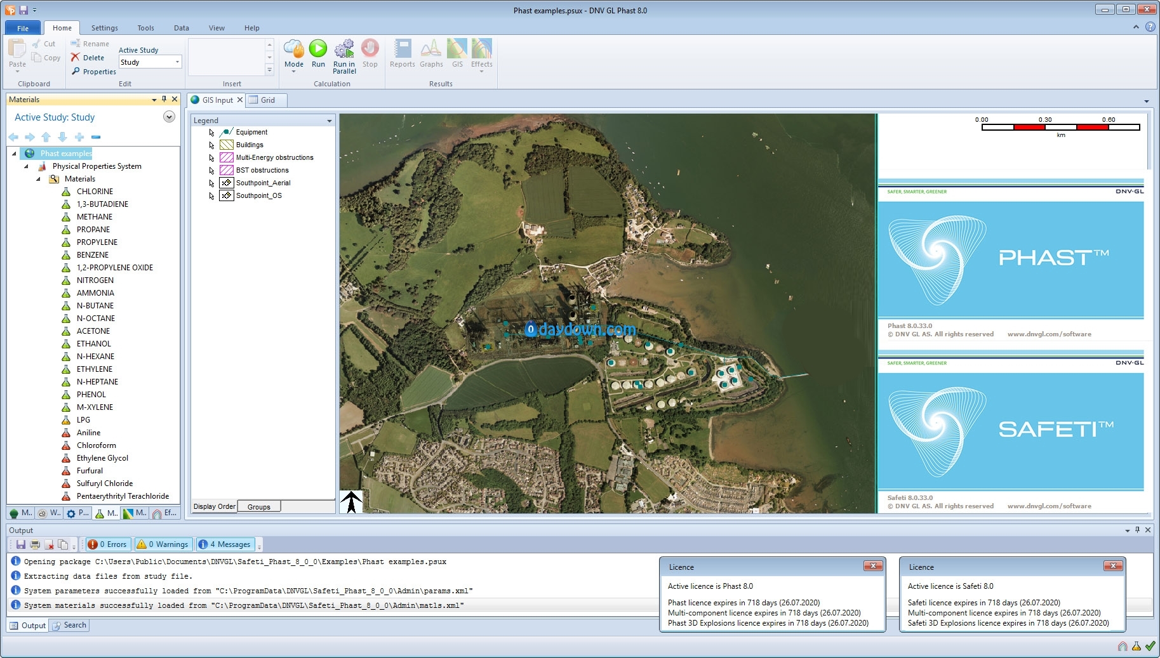Image resolution: width=1160 pixels, height=658 pixels.
Task: Click the BST obstructions hatch swatch
Action: 227,170
